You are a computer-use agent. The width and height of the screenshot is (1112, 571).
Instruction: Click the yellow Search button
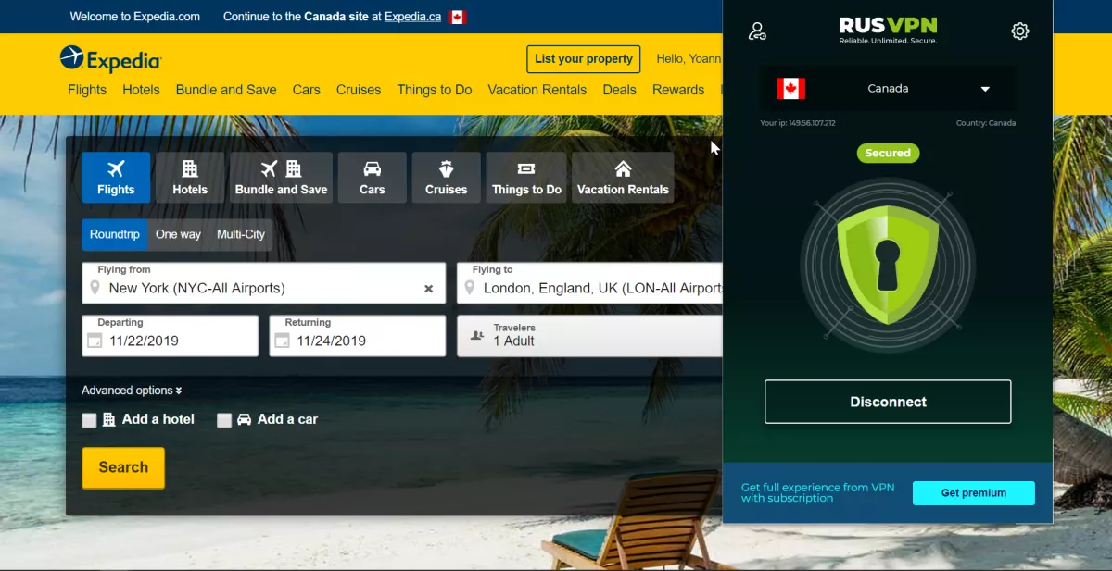(x=123, y=467)
